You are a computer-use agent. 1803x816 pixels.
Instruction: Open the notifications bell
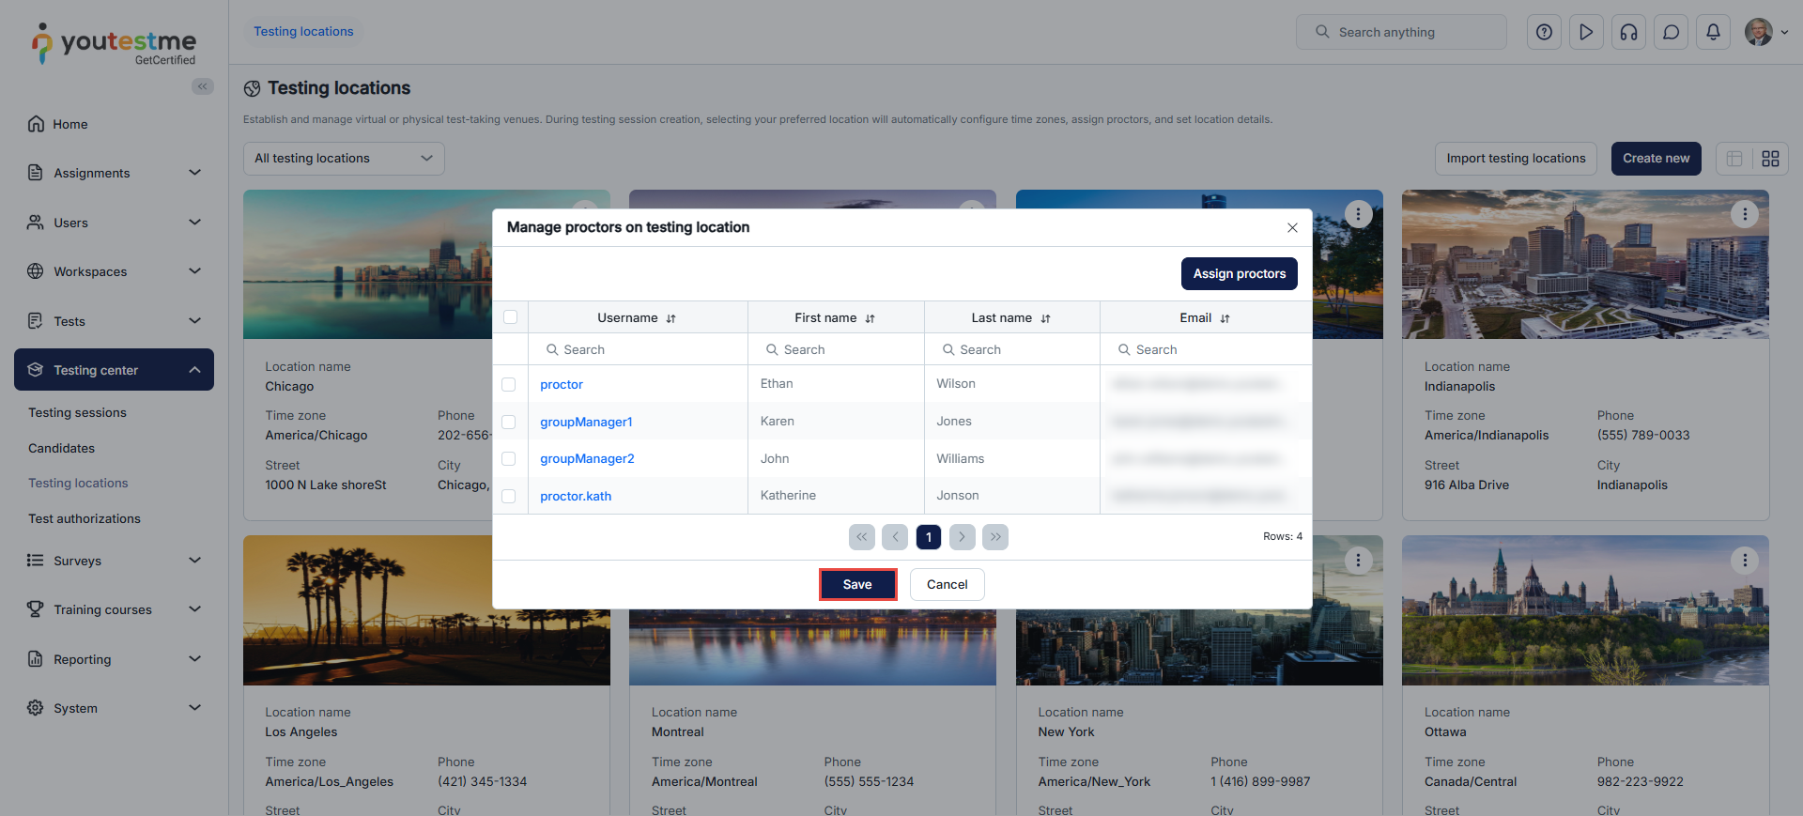pos(1713,32)
